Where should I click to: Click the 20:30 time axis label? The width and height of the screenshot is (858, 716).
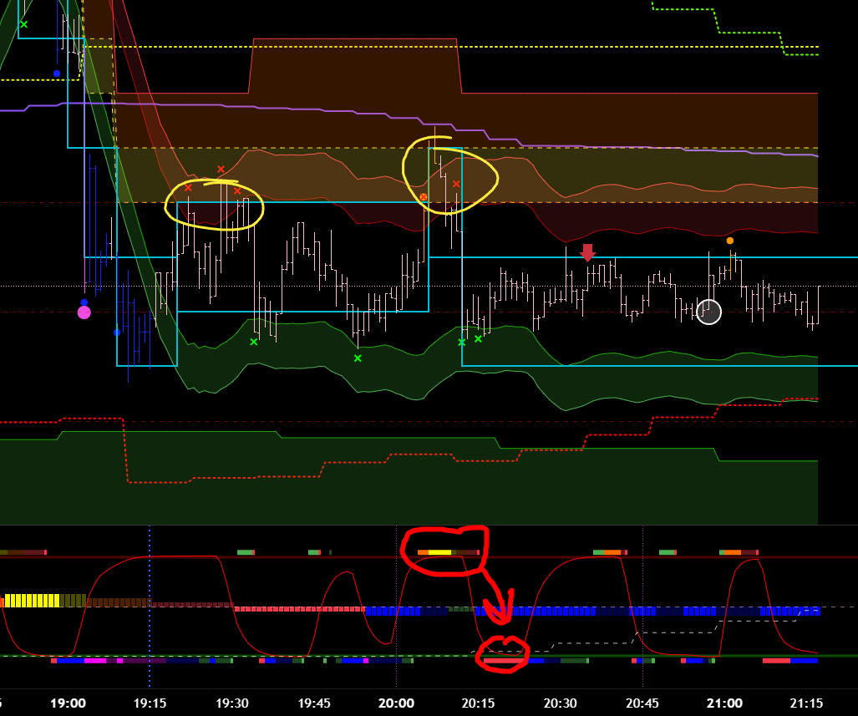click(x=560, y=703)
